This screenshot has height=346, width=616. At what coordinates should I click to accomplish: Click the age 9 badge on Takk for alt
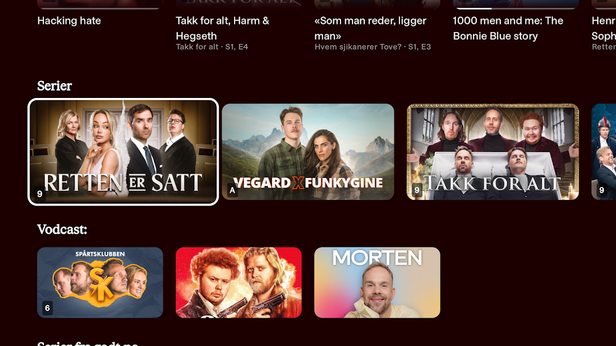coord(417,190)
